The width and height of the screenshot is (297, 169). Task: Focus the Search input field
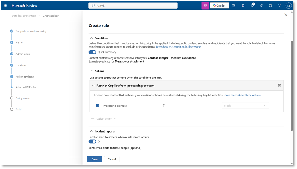(x=133, y=6)
